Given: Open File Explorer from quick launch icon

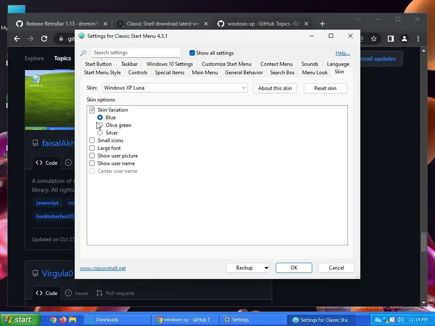Looking at the screenshot, I should (x=73, y=320).
